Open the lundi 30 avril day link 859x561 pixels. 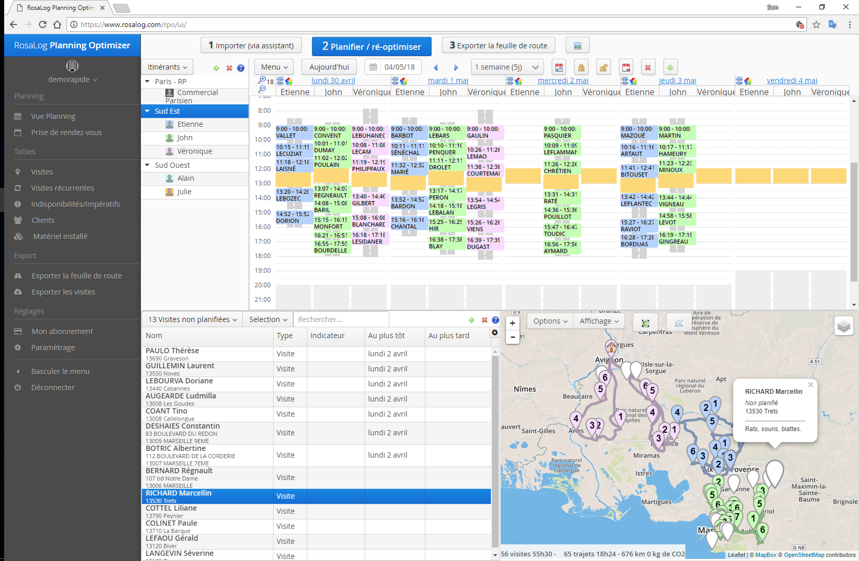click(334, 80)
